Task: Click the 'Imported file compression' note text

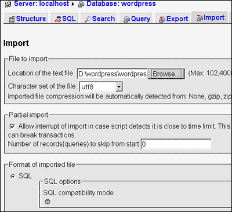Action: coord(119,96)
